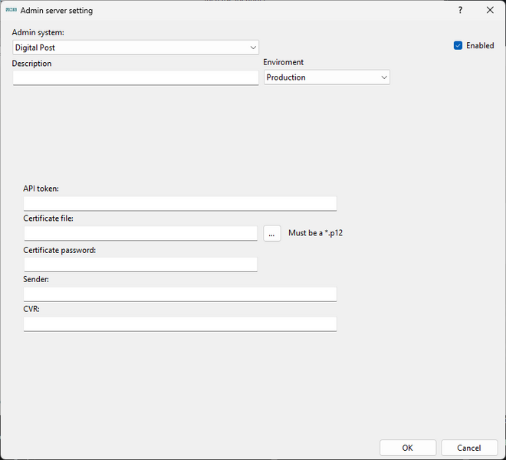This screenshot has width=506, height=460.
Task: Click the 'Enviroment' label
Action: [284, 62]
